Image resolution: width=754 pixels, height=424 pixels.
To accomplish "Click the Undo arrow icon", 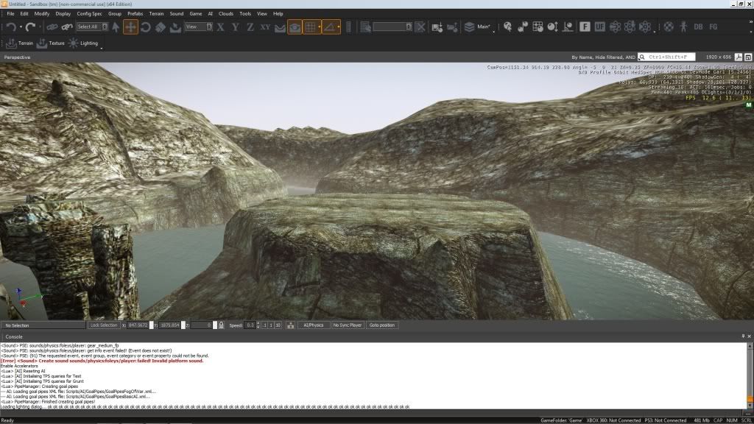I will pos(11,27).
